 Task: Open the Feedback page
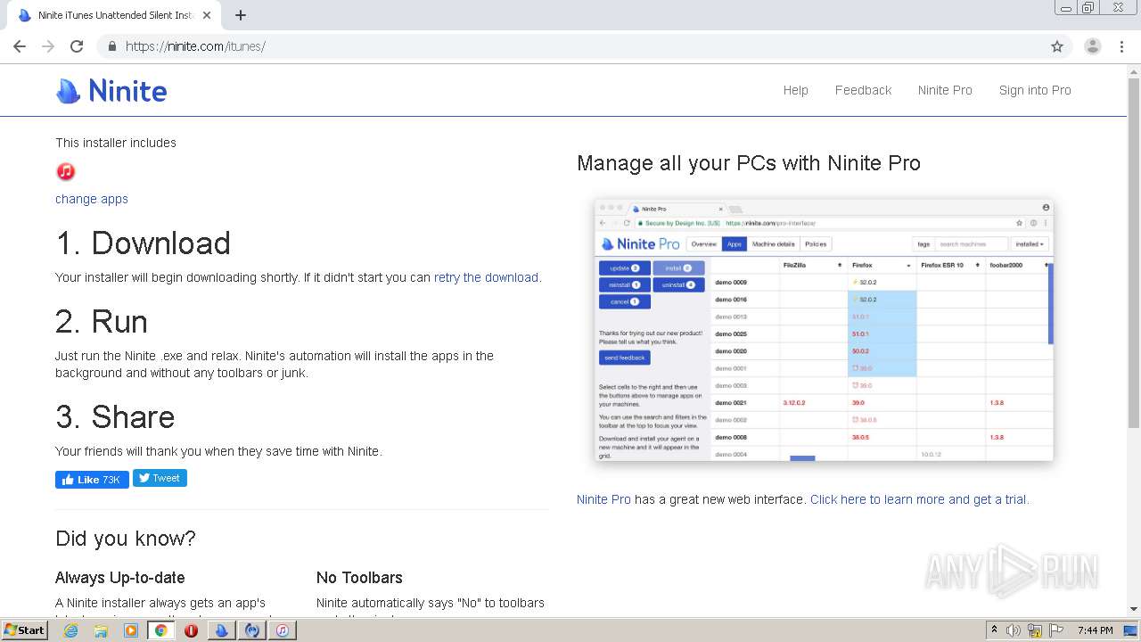pyautogui.click(x=863, y=90)
